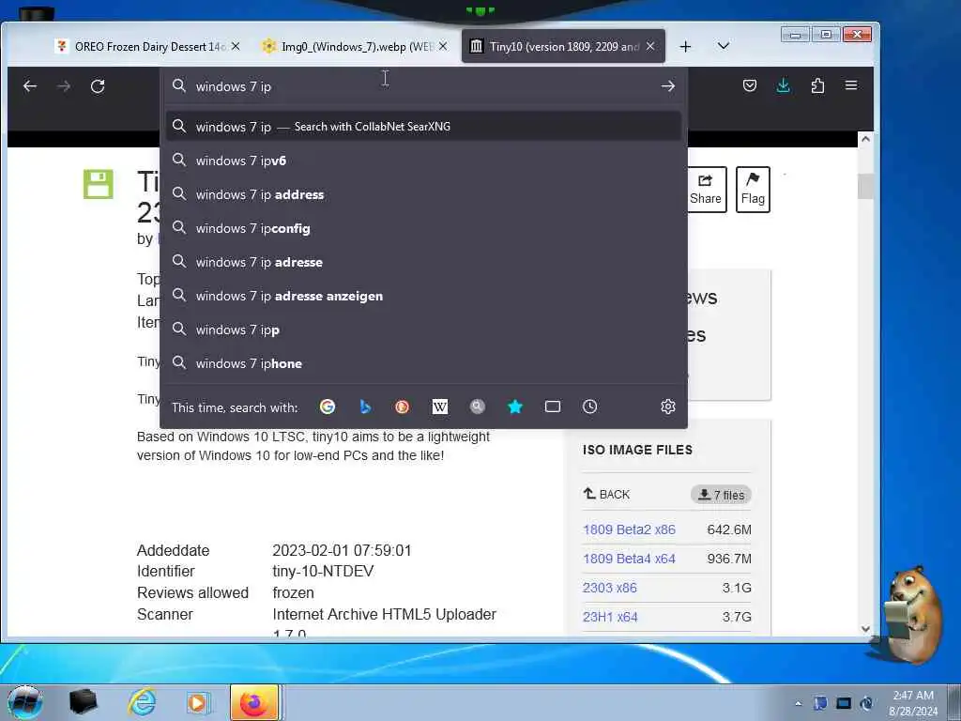The image size is (961, 721).
Task: Select suggestion windows 7 ipp
Action: pyautogui.click(x=423, y=330)
